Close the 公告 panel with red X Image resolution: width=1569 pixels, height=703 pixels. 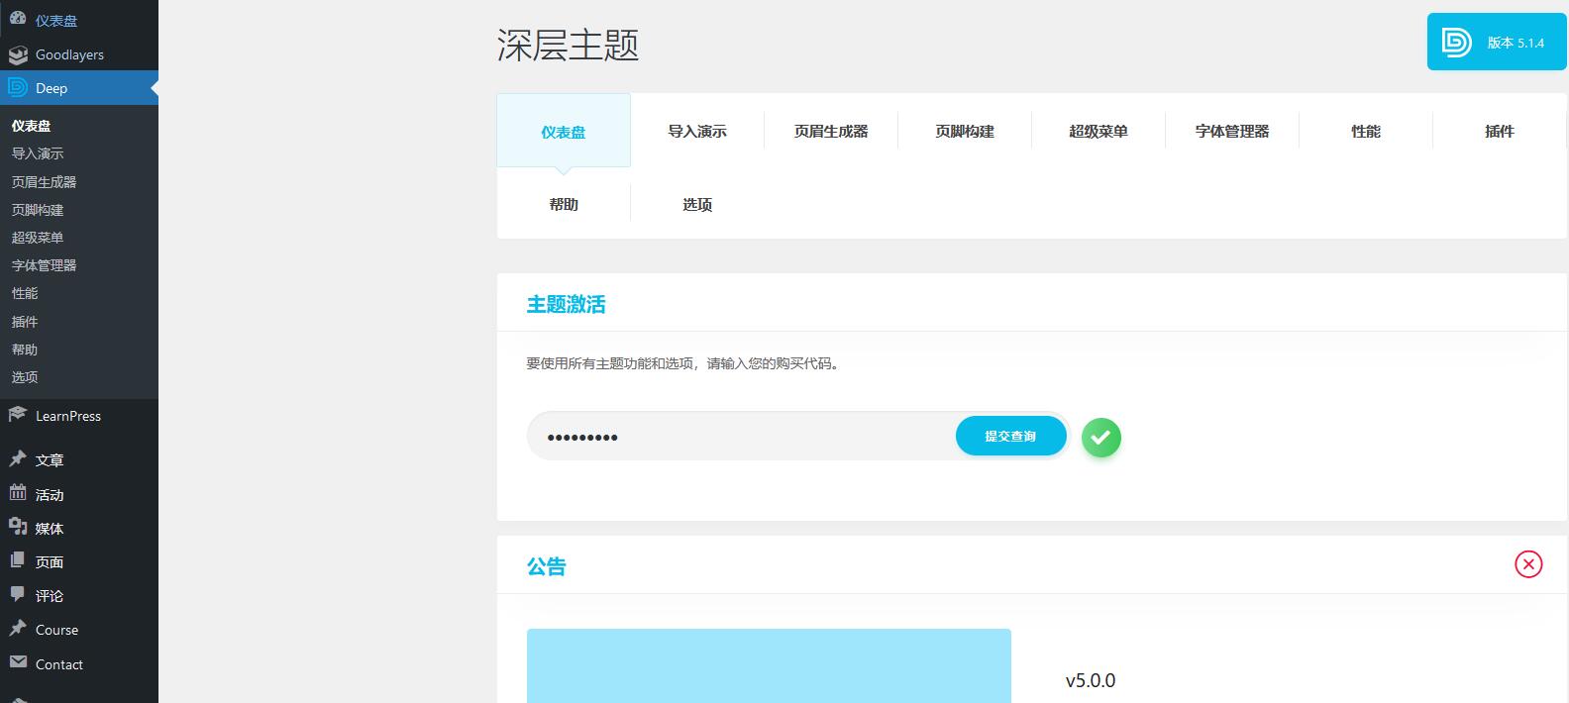coord(1527,564)
